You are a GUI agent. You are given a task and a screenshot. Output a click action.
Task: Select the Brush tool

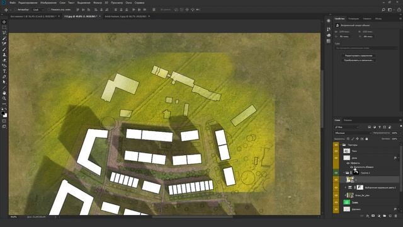point(4,49)
